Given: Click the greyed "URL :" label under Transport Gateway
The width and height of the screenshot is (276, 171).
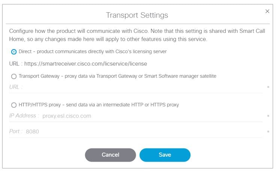Looking at the screenshot, I should click(16, 87).
